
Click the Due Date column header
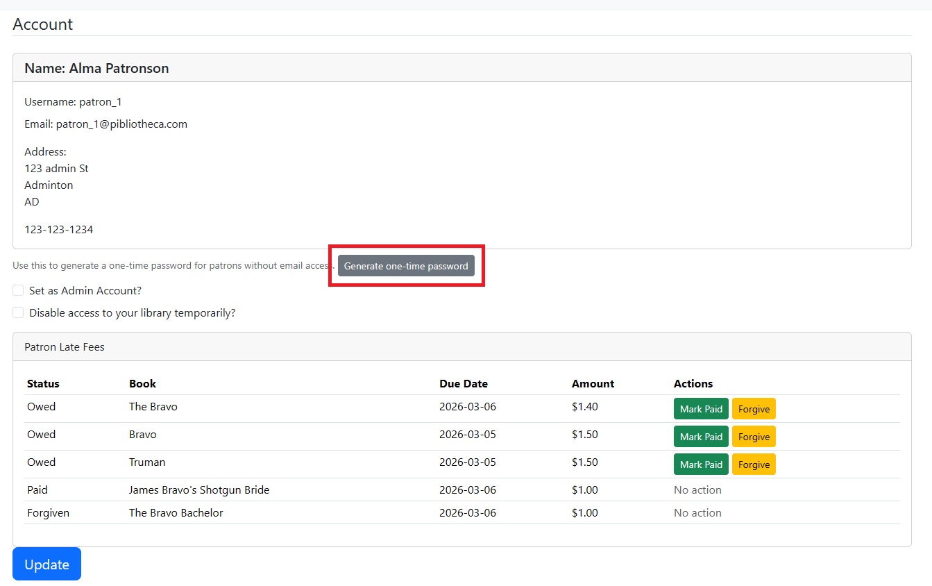pyautogui.click(x=464, y=383)
